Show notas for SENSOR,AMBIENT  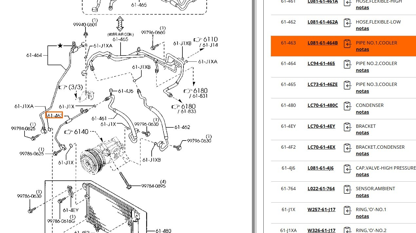tap(362, 195)
